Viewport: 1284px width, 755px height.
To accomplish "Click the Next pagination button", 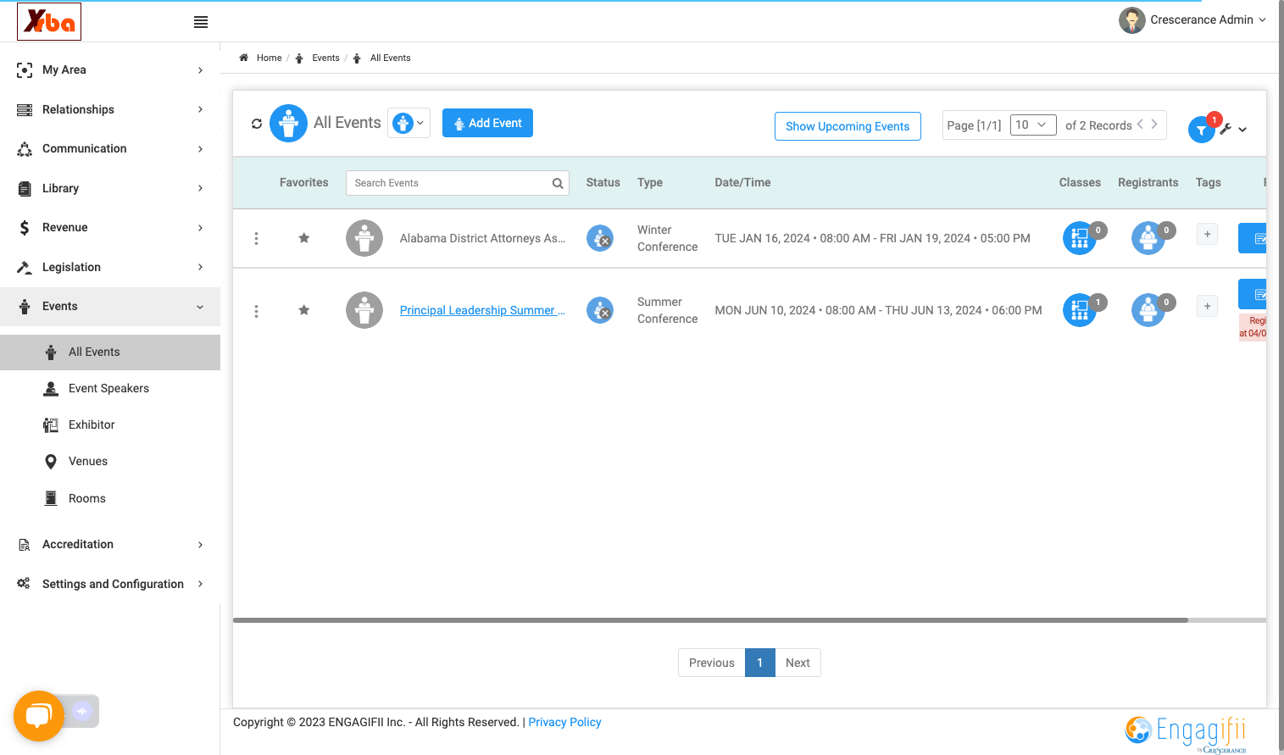I will (x=798, y=663).
